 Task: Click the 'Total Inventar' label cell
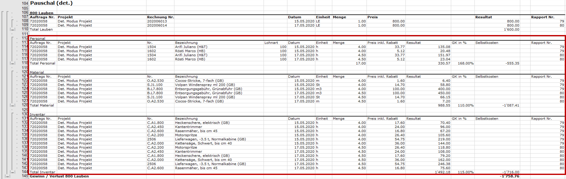coord(43,172)
